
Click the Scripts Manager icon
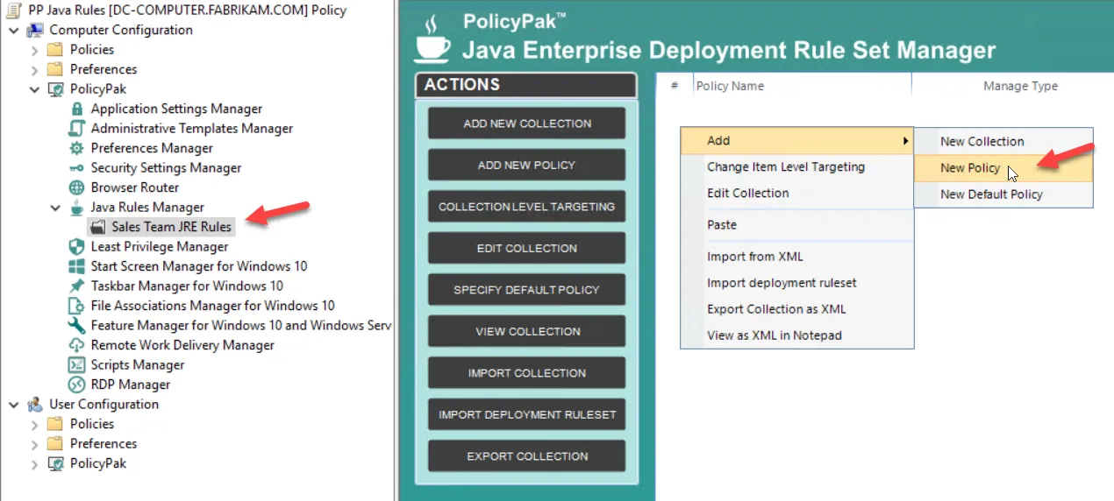[x=76, y=364]
